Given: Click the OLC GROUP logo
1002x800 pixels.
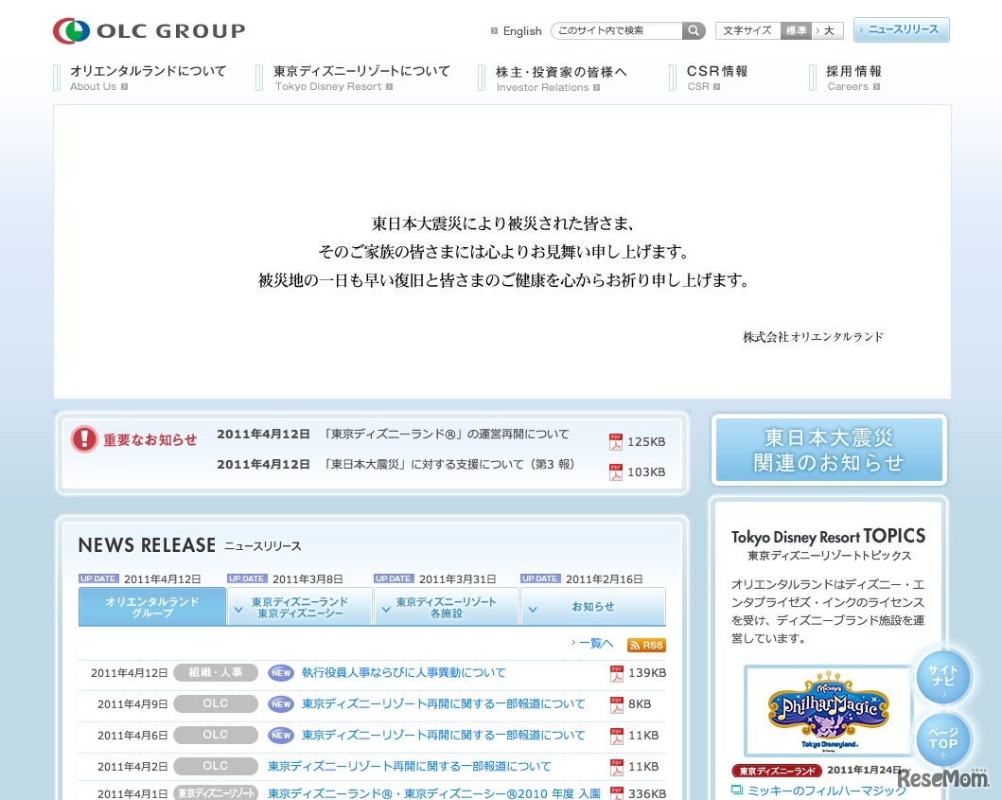Looking at the screenshot, I should click(149, 30).
